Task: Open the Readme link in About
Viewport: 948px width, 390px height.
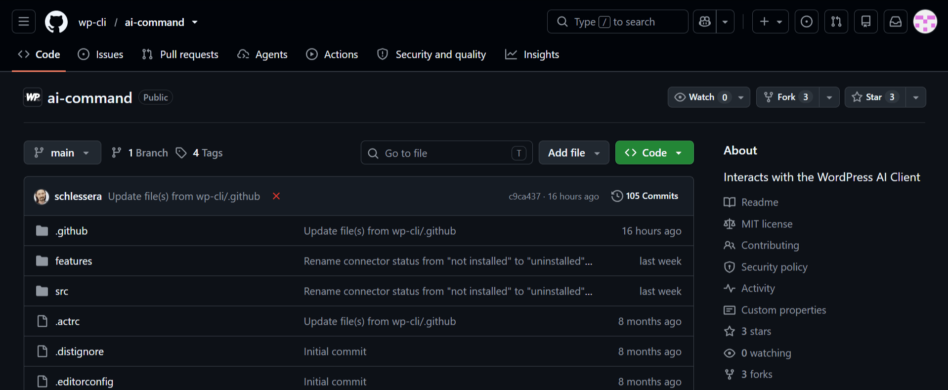Action: pyautogui.click(x=751, y=202)
